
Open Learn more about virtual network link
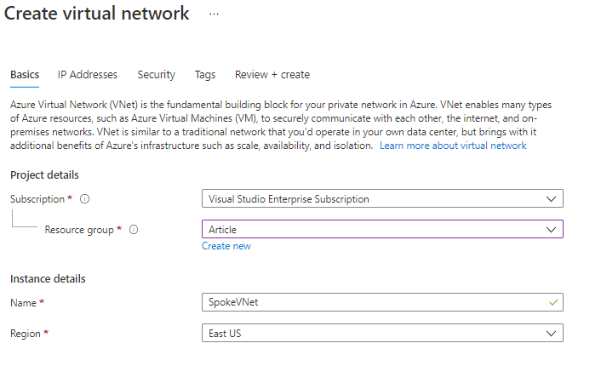coord(453,146)
